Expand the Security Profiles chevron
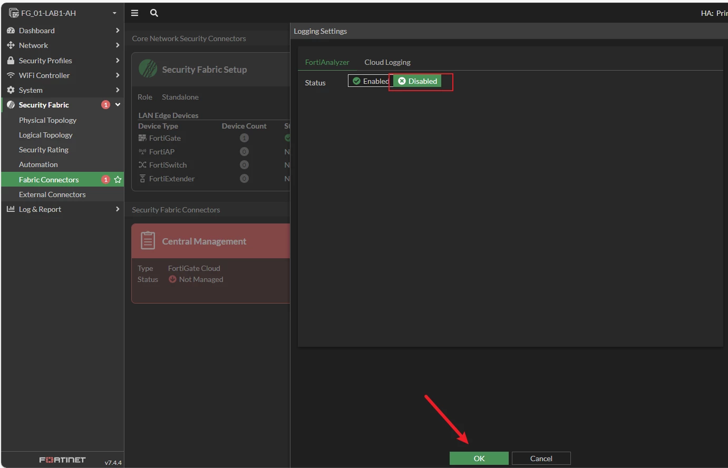This screenshot has width=728, height=468. 118,60
